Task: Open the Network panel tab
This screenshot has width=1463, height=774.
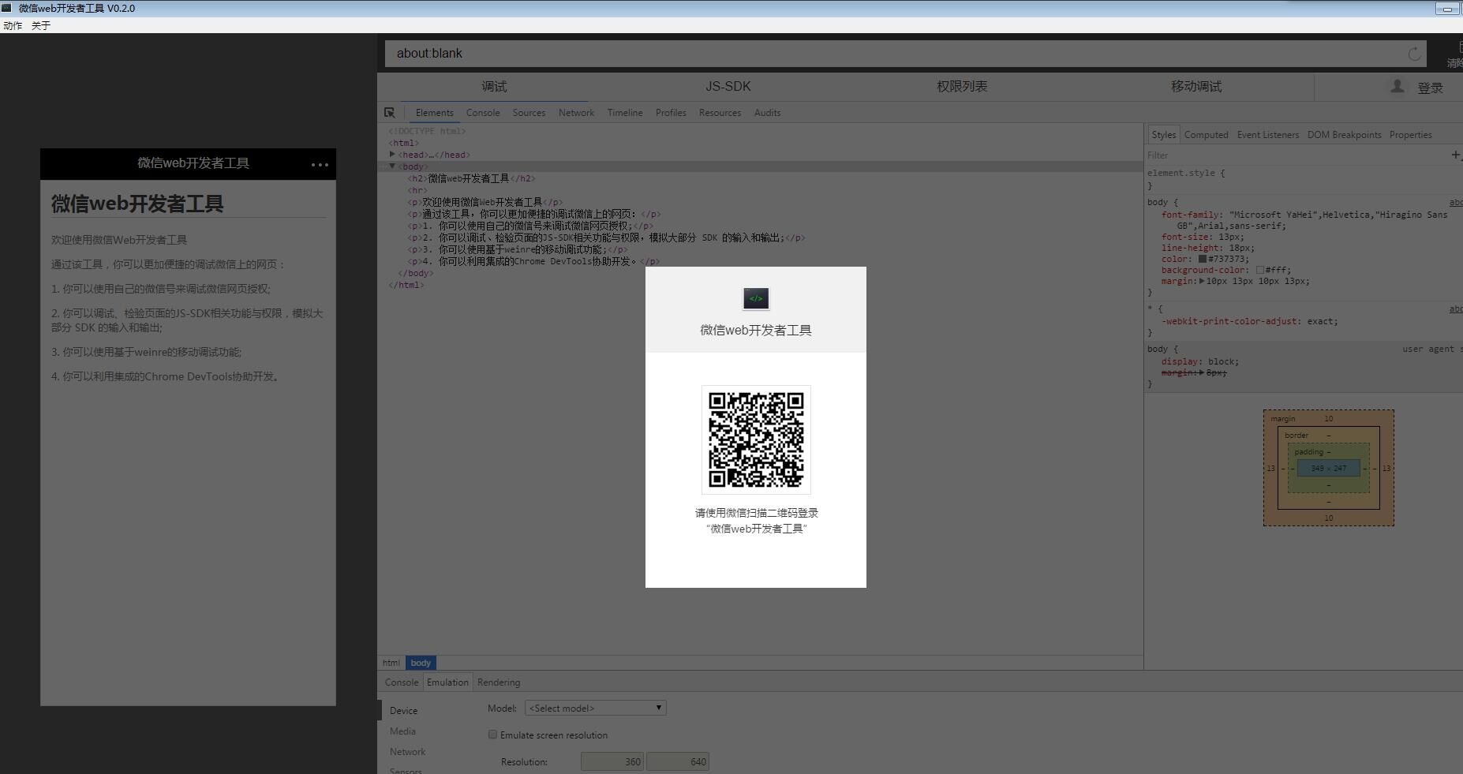Action: point(576,113)
